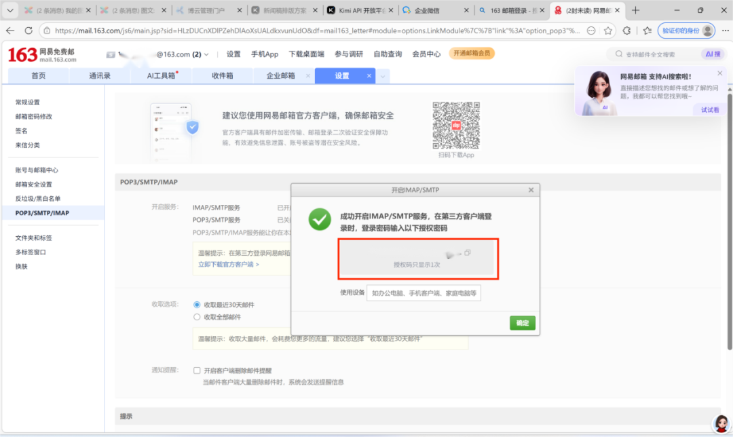Open the browser extensions puzzle icon
This screenshot has height=437, width=733.
point(627,31)
